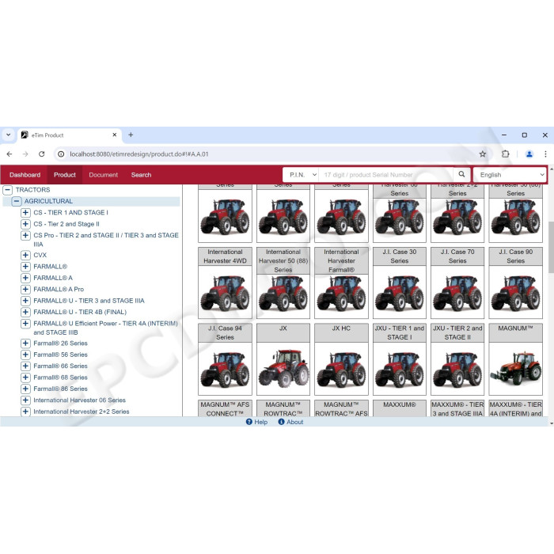
Task: Go to the Dashboard tab
Action: tap(25, 175)
